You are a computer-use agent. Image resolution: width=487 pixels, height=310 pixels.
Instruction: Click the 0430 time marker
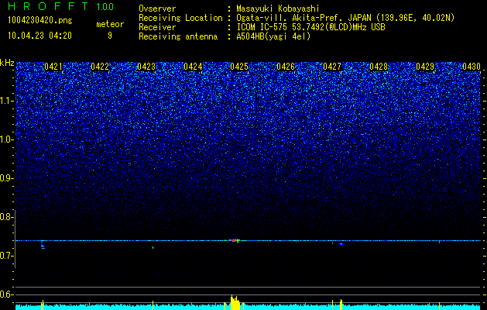[x=472, y=67]
